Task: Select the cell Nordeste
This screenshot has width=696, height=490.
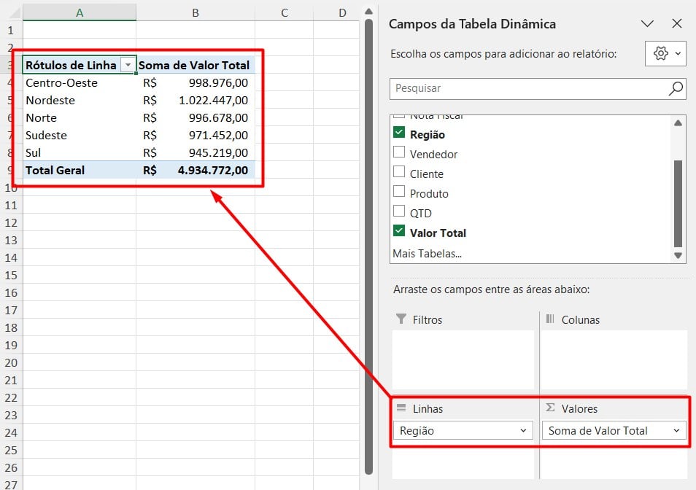Action: click(80, 100)
